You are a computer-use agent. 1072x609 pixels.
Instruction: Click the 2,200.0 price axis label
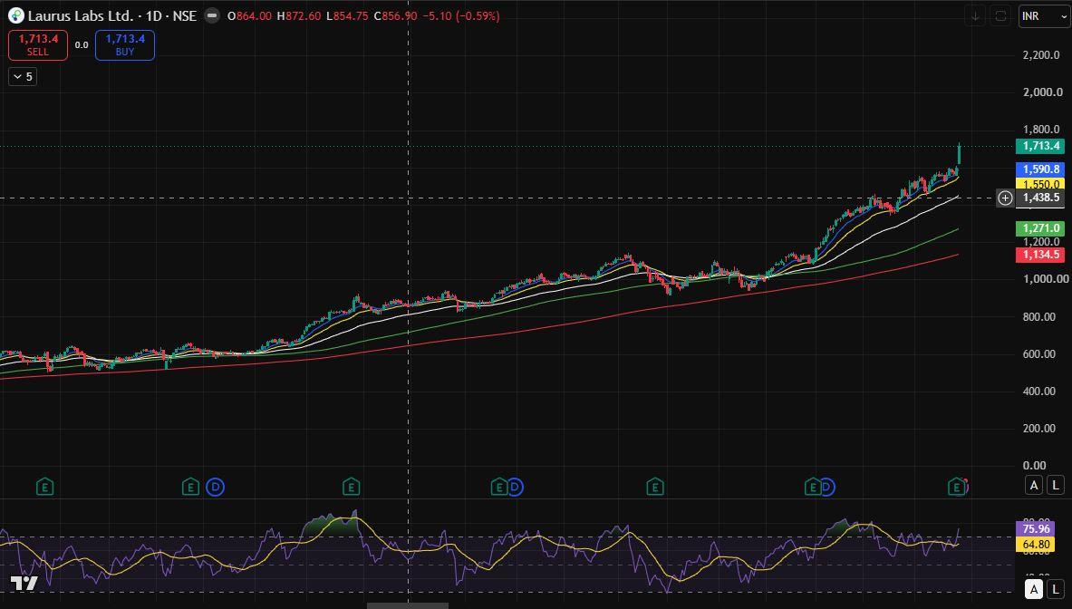1041,54
